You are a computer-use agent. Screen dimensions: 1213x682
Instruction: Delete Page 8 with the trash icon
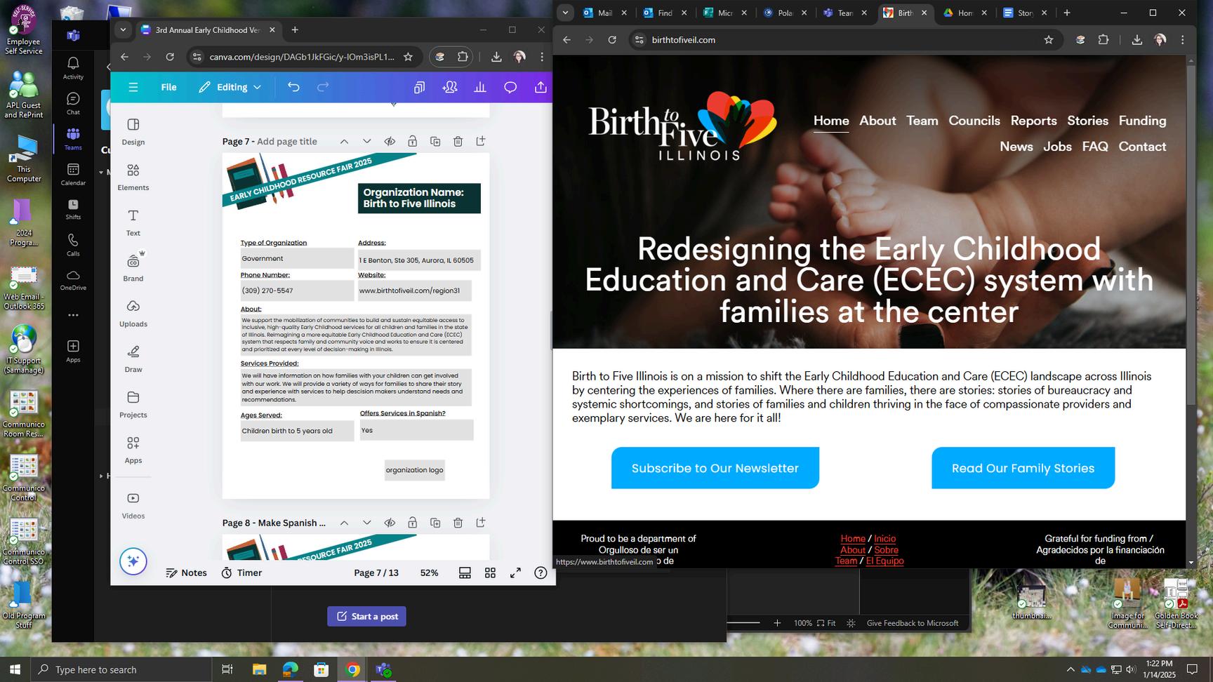point(458,523)
